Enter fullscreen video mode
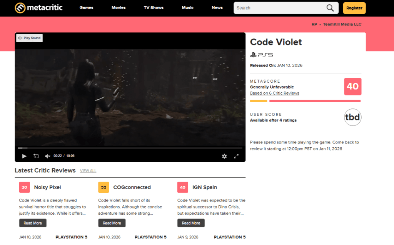The height and width of the screenshot is (245, 394). pos(236,156)
